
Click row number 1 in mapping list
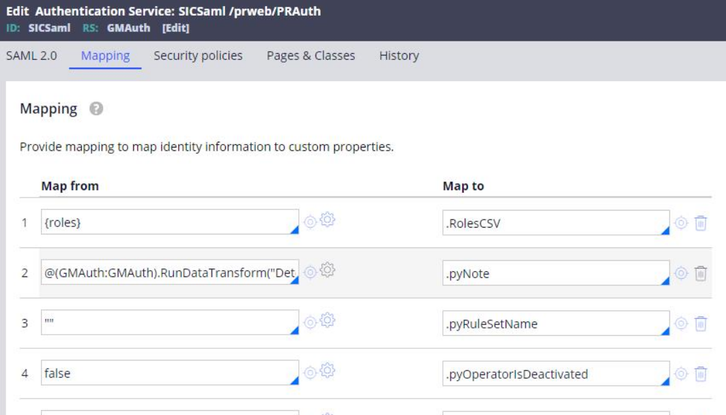[25, 223]
